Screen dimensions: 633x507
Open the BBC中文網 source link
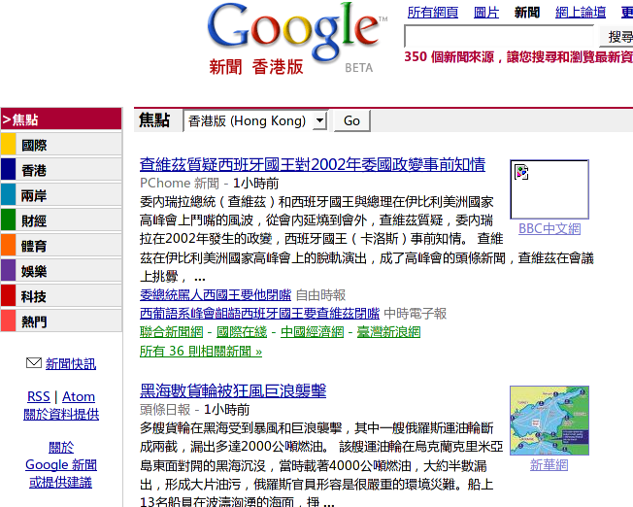[550, 228]
